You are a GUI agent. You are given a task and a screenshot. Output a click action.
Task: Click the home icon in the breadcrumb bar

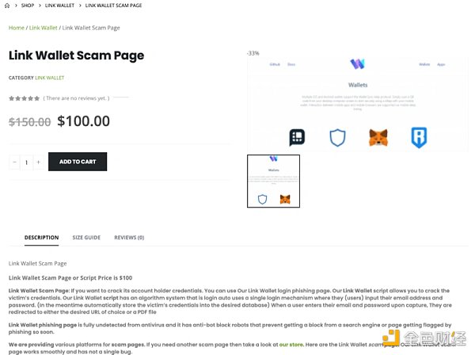[x=7, y=6]
